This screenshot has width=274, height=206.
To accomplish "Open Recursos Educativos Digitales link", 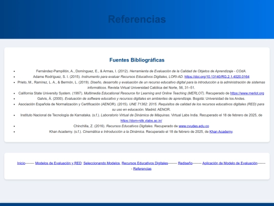I will (145, 163).
